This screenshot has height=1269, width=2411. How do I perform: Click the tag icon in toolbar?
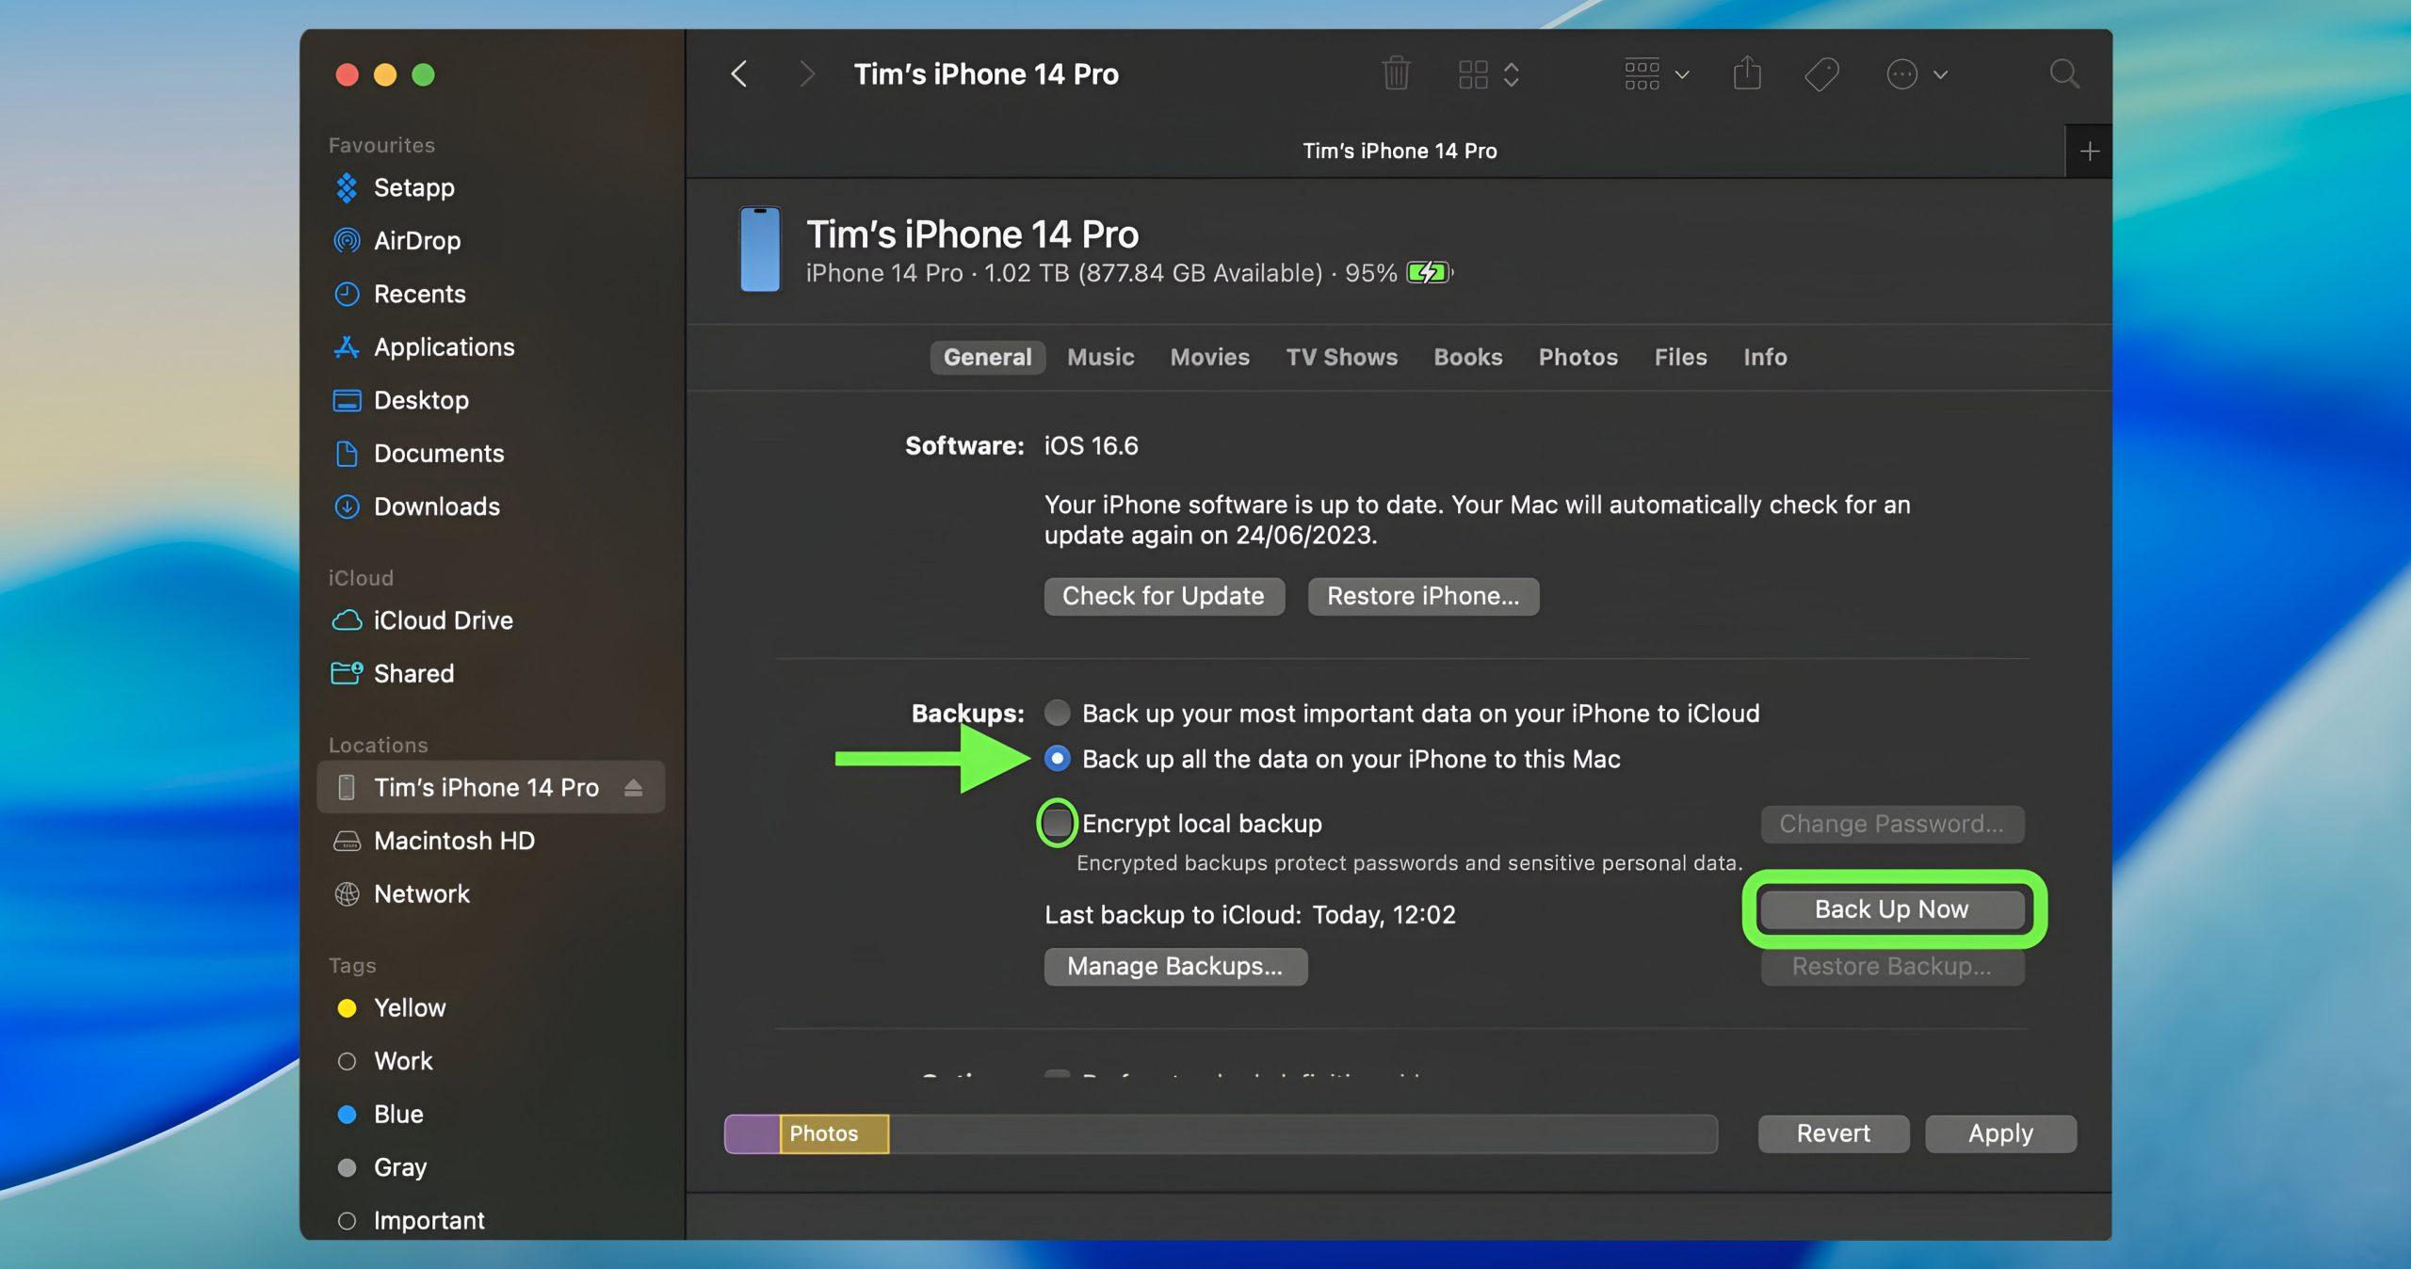click(x=1821, y=74)
